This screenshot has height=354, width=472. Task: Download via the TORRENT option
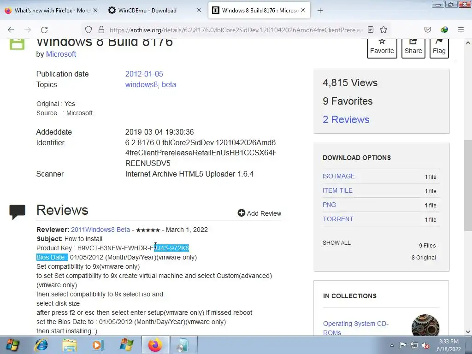338,219
